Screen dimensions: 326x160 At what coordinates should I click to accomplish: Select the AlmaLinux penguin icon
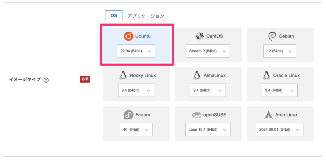coord(197,76)
